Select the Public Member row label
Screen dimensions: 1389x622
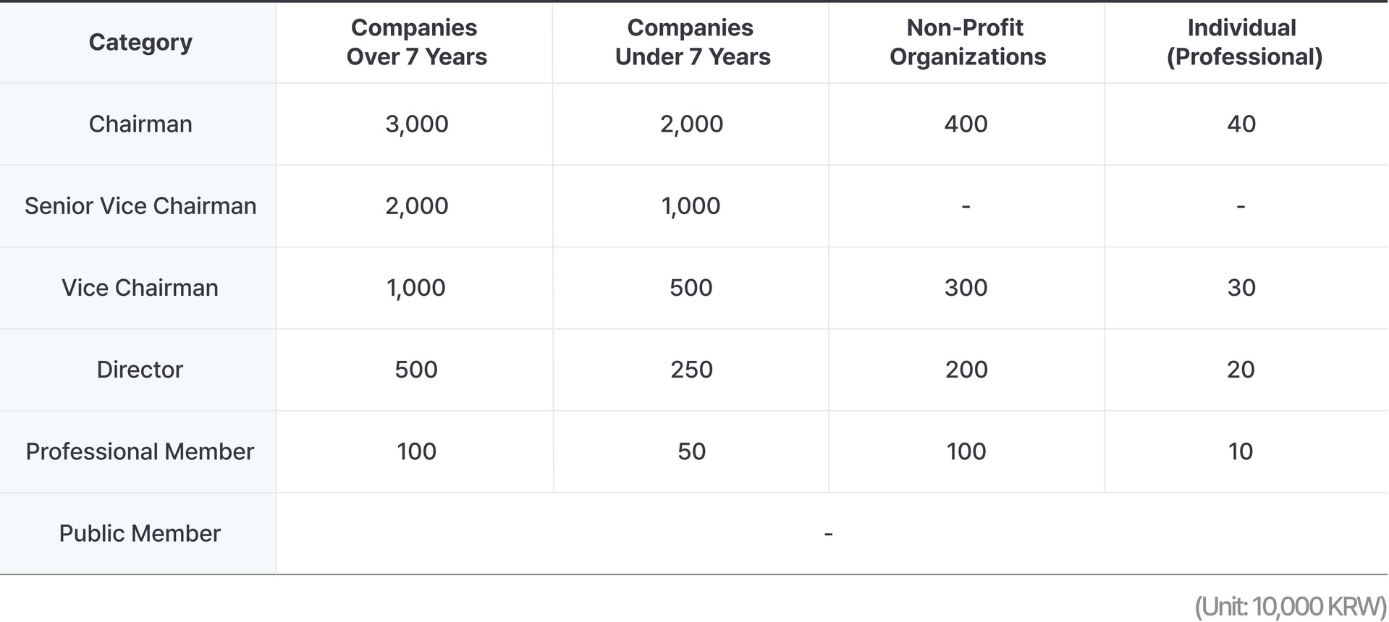point(140,534)
